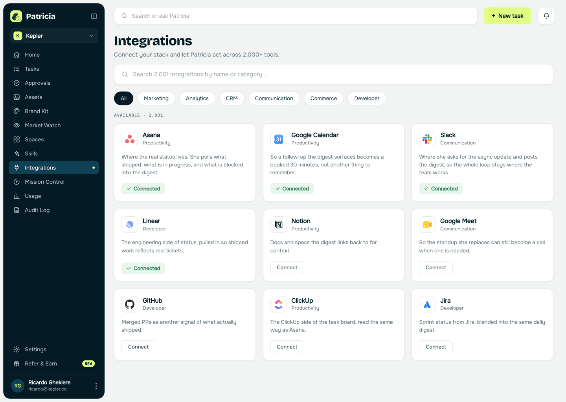Click the GitHub logo icon
This screenshot has width=566, height=402.
click(x=130, y=304)
